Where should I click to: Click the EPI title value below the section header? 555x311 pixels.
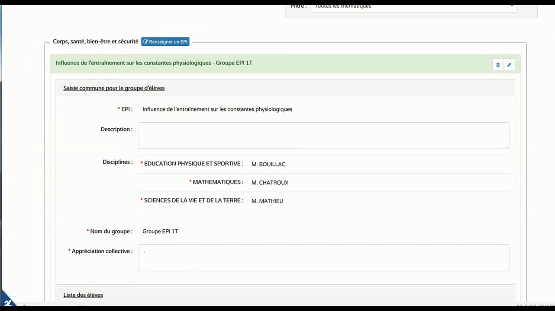point(217,109)
